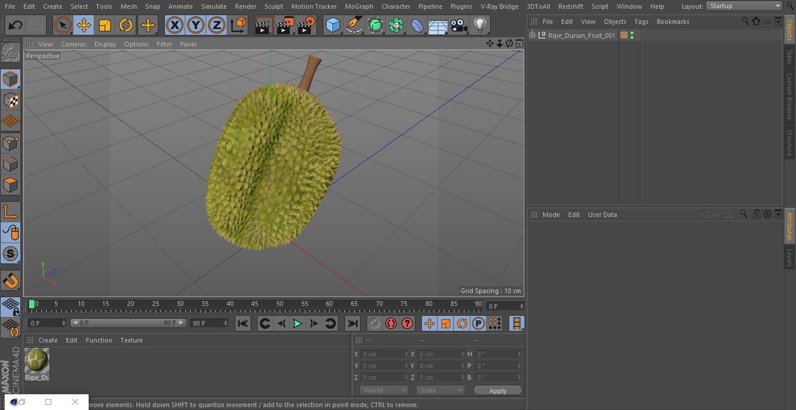Click the object layer color swatch
This screenshot has height=410, width=796.
click(x=624, y=35)
